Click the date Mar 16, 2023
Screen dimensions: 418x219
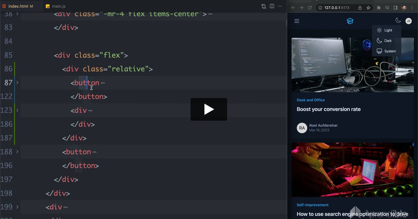[x=319, y=130]
